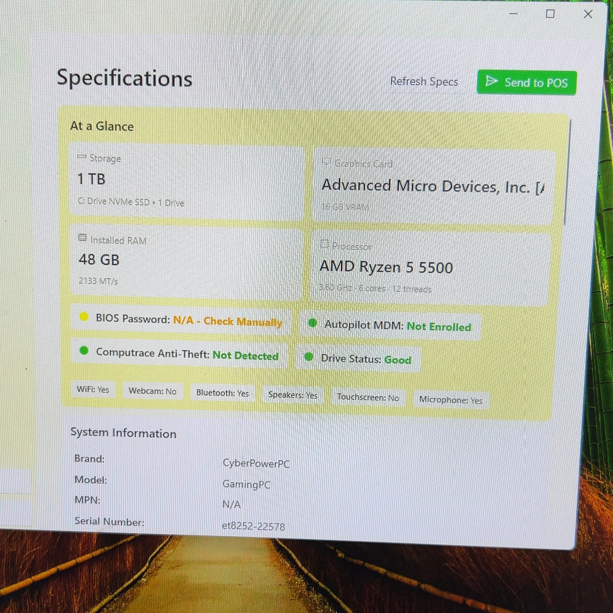Select the serial number et8252-22578
Viewport: 613px width, 613px height.
coord(253,526)
